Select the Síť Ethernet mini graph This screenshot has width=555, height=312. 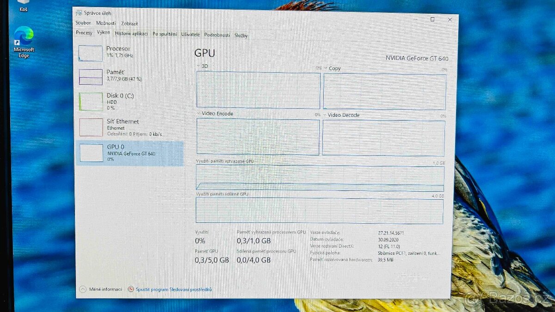tap(91, 127)
